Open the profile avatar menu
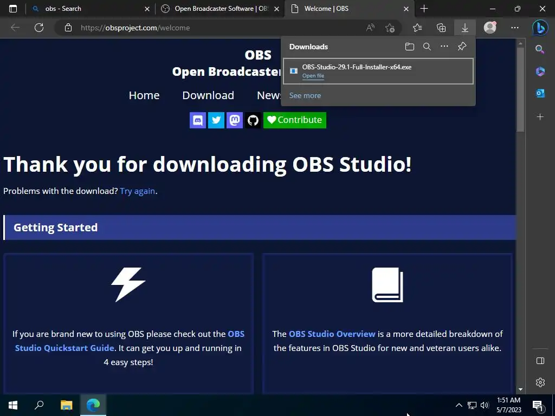Viewport: 555px width, 416px height. pos(490,28)
